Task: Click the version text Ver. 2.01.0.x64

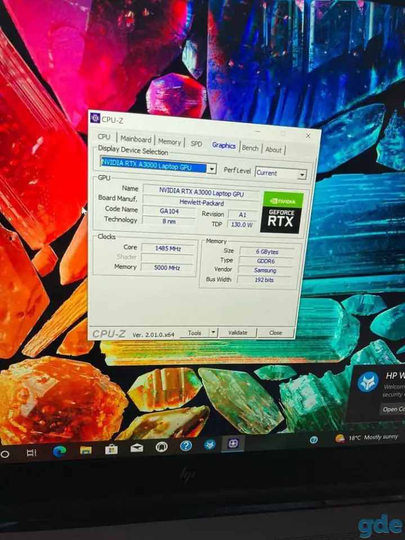Action: [153, 334]
